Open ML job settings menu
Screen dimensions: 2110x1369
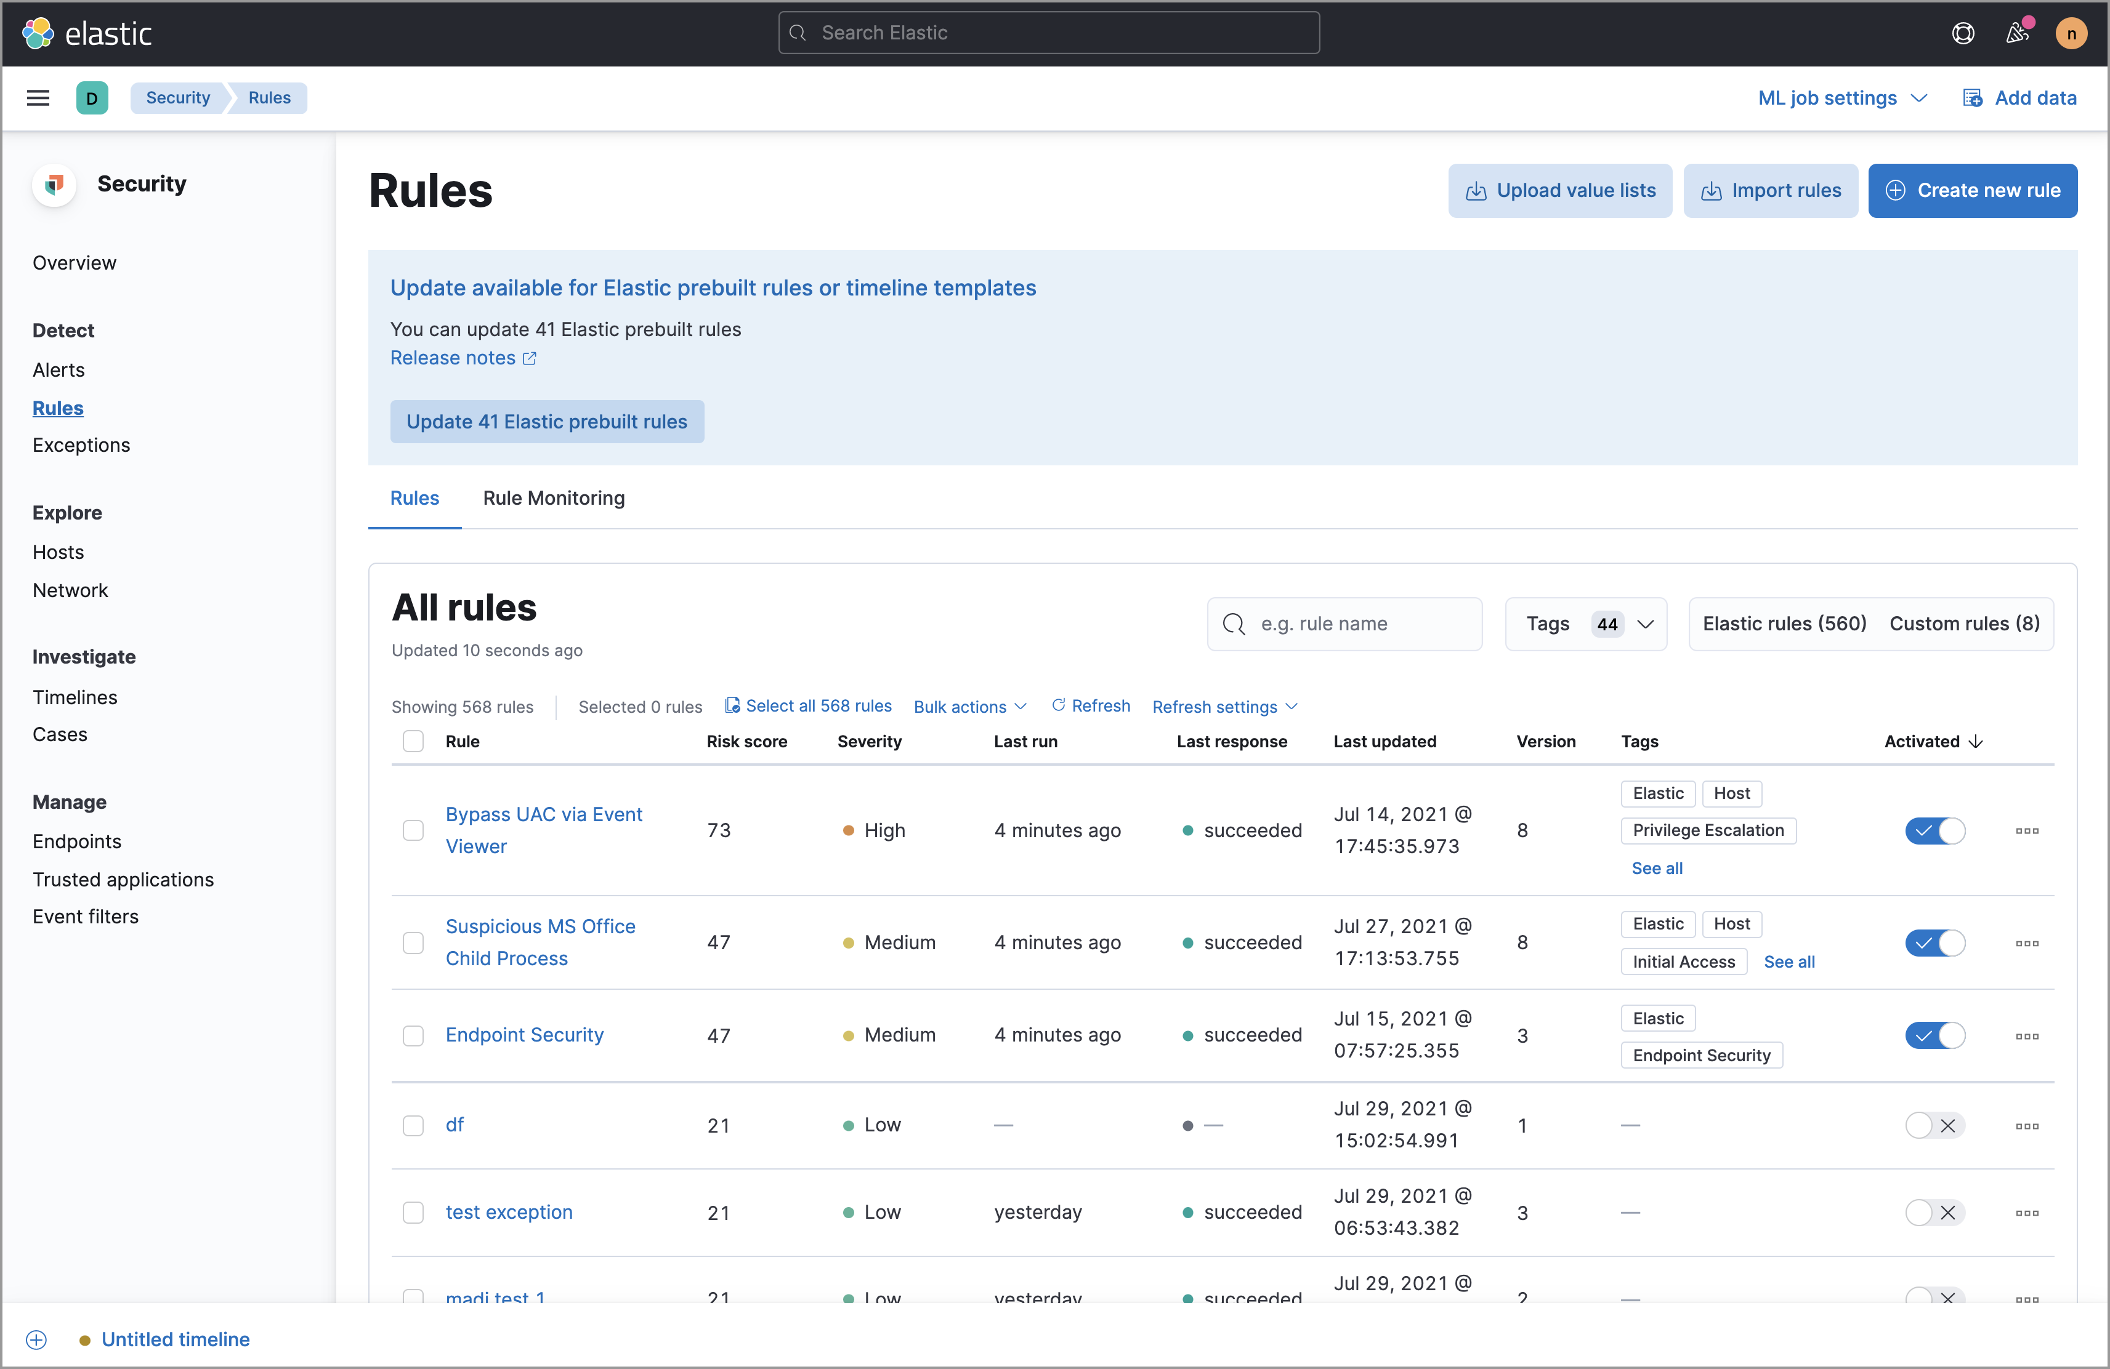[x=1842, y=97]
